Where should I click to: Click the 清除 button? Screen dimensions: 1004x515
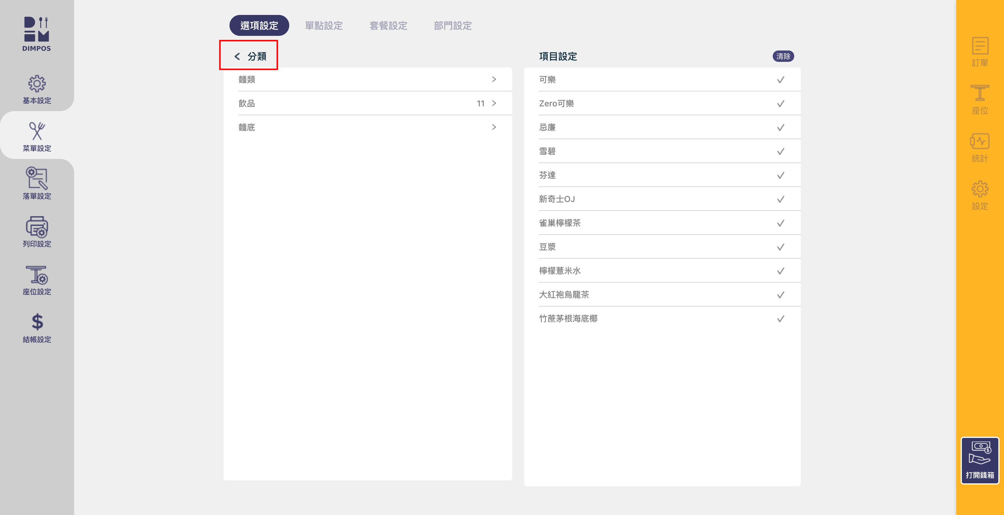pyautogui.click(x=783, y=56)
